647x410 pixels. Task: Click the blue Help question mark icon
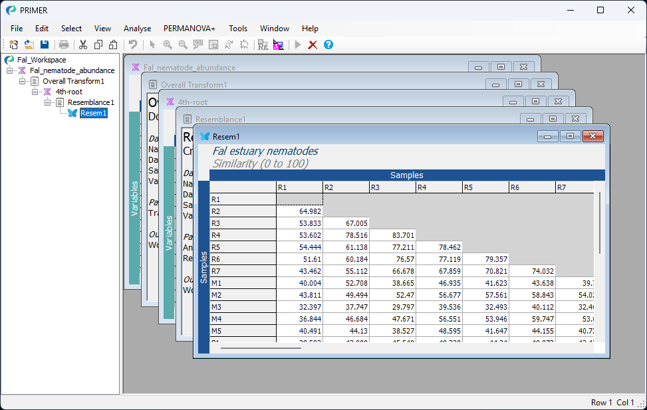(328, 45)
